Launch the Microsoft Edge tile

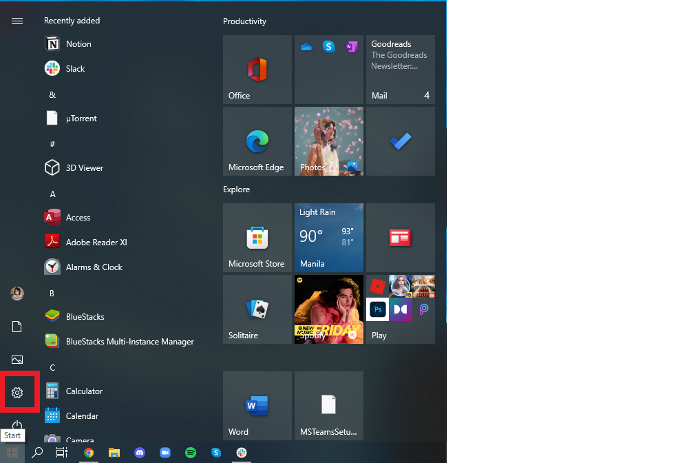click(257, 141)
